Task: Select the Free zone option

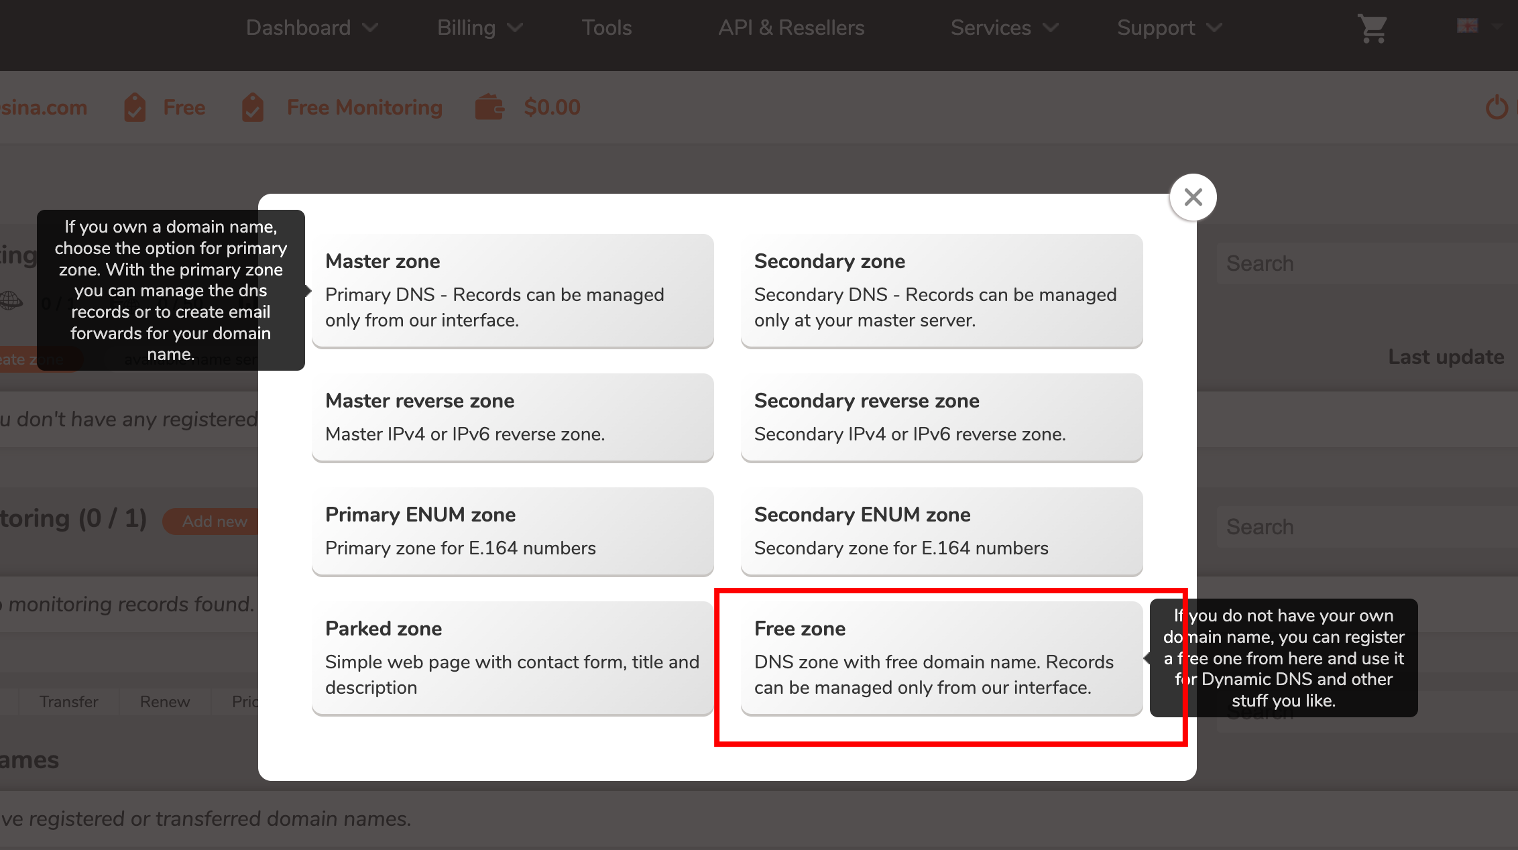Action: 941,658
